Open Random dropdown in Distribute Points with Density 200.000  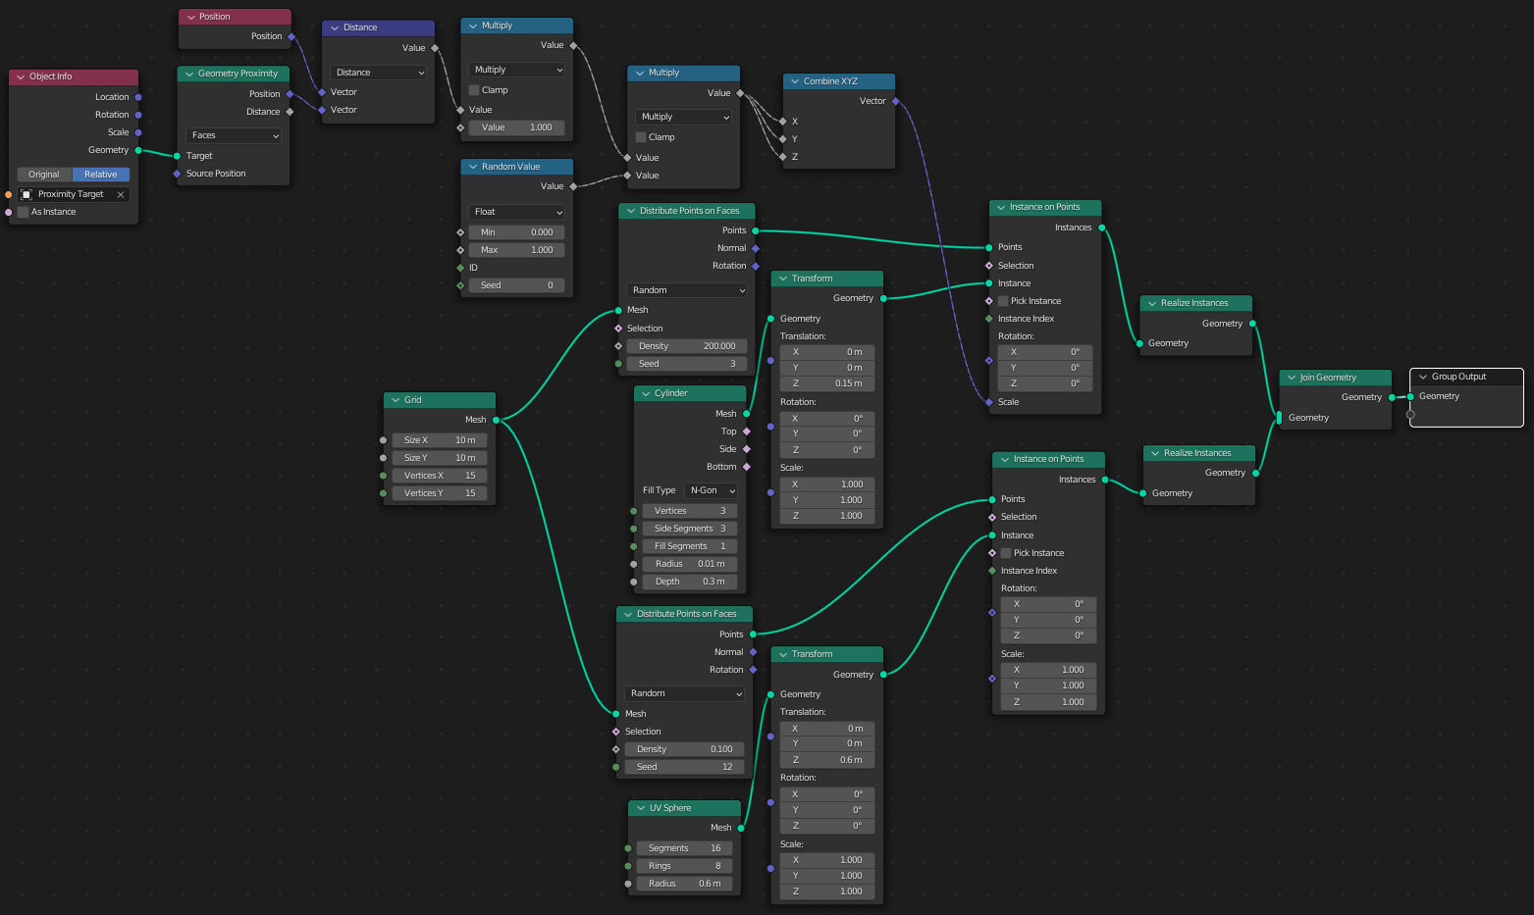686,290
